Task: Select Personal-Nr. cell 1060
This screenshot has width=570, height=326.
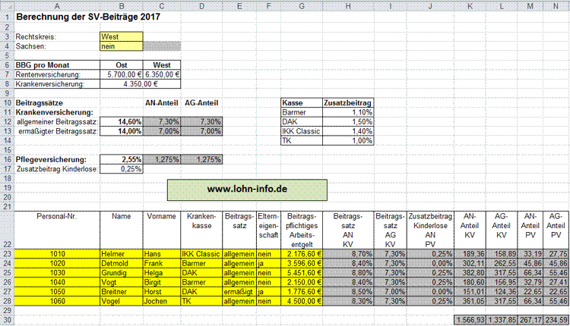Action: pyautogui.click(x=57, y=301)
